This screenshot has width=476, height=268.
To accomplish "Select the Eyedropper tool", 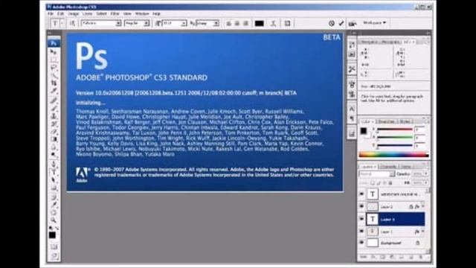I will coord(54,204).
